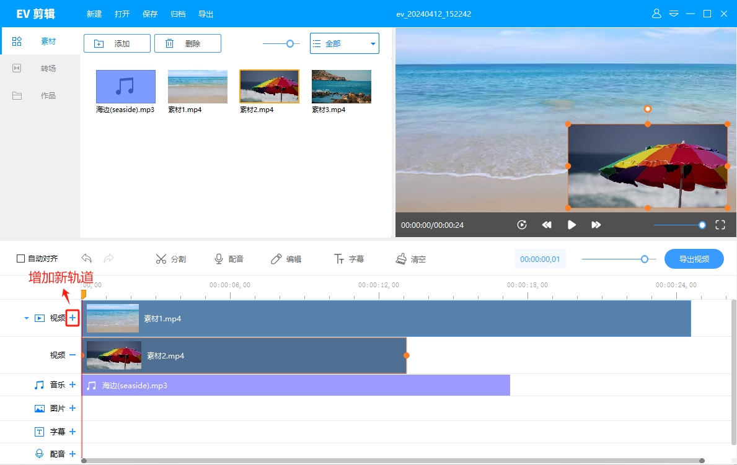The width and height of the screenshot is (737, 465).
Task: Remove the second video track with minus
Action: coord(73,355)
